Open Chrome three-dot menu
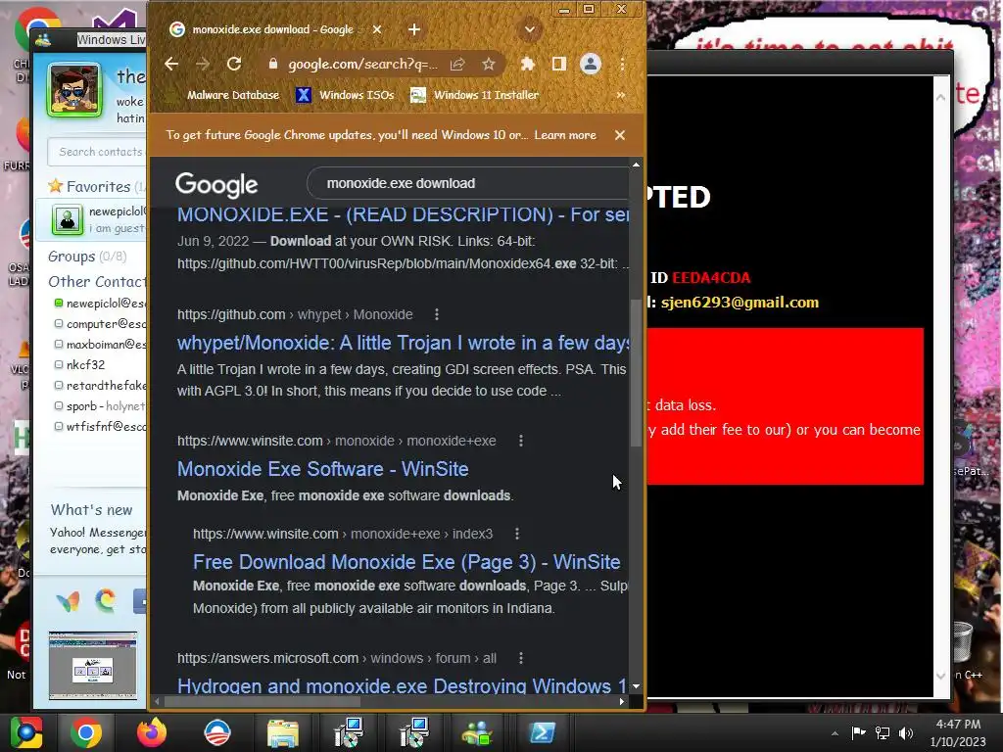 (x=622, y=64)
